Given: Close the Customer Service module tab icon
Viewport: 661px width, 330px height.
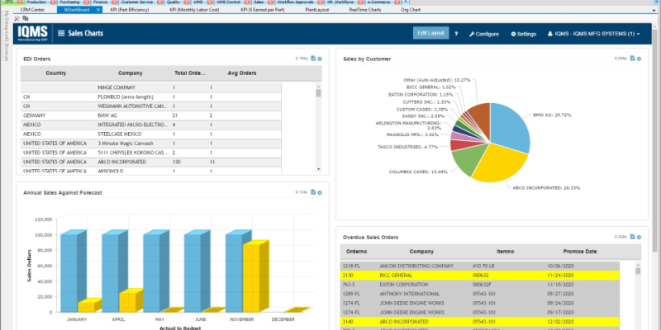Looking at the screenshot, I should pyautogui.click(x=161, y=2).
